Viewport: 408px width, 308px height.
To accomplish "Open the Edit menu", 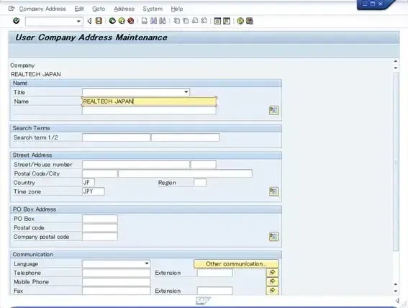I will (x=79, y=9).
